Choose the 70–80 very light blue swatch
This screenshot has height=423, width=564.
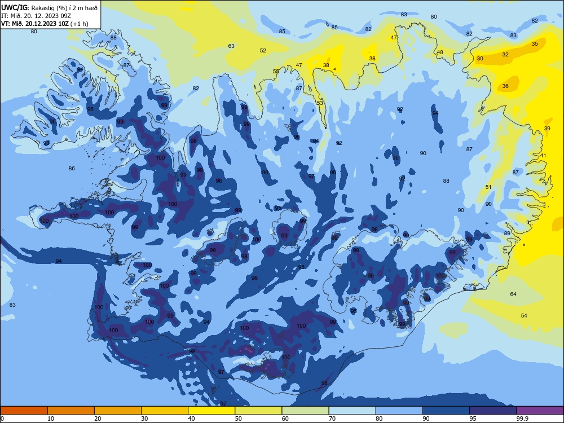(x=352, y=411)
